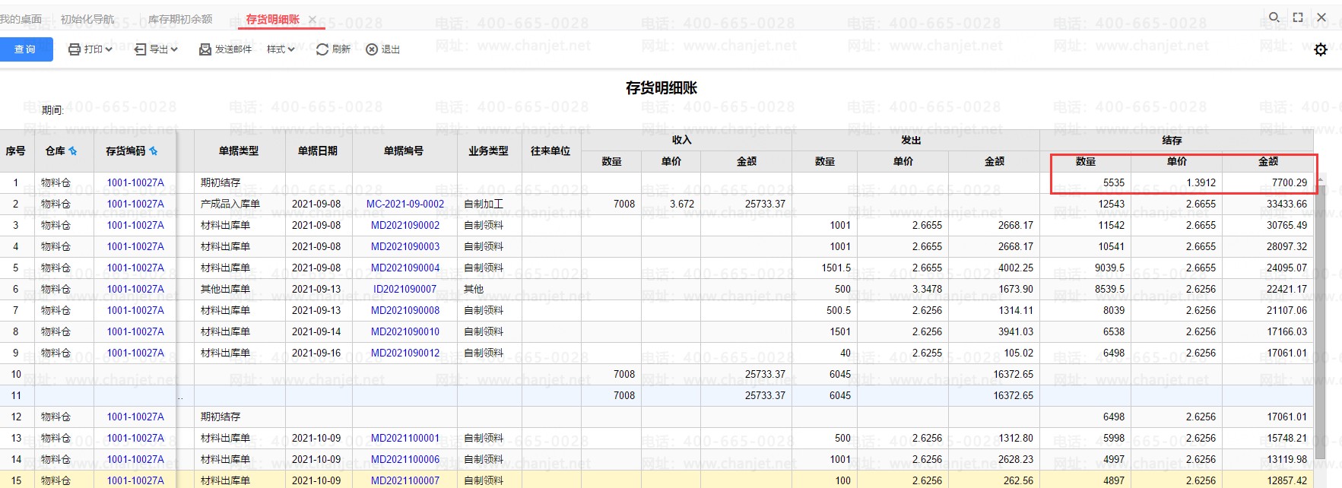Image resolution: width=1342 pixels, height=488 pixels.
Task: Select income unit price cell 3.672
Action: click(671, 204)
